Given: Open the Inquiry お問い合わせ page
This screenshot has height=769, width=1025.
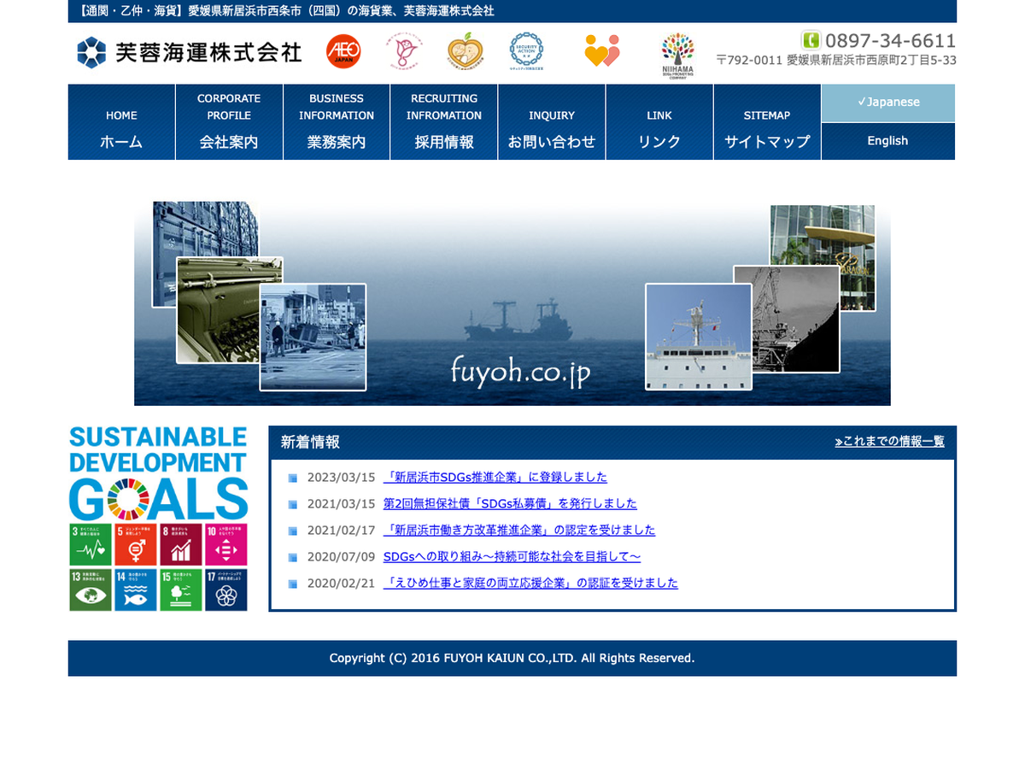Looking at the screenshot, I should pyautogui.click(x=552, y=122).
